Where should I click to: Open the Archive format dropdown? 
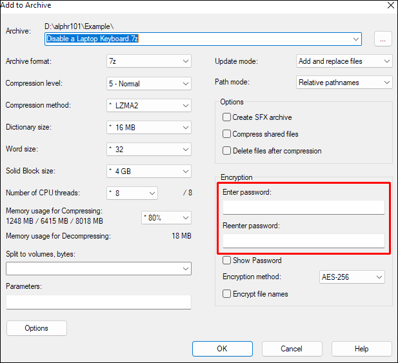(149, 61)
